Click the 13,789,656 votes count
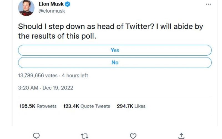The width and height of the screenshot is (222, 139). point(38,76)
